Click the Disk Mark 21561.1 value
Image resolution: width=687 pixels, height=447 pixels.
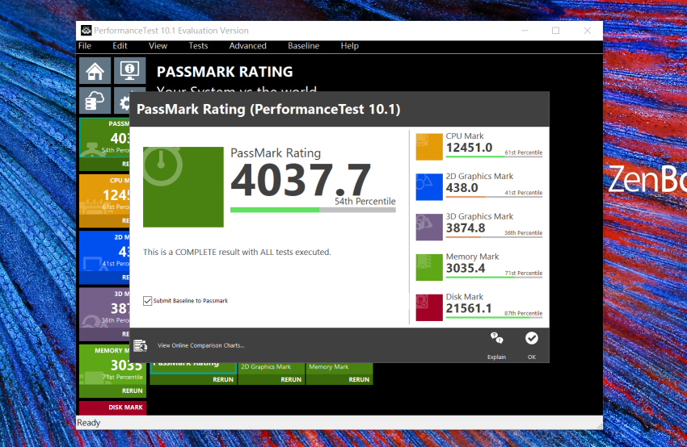(469, 308)
